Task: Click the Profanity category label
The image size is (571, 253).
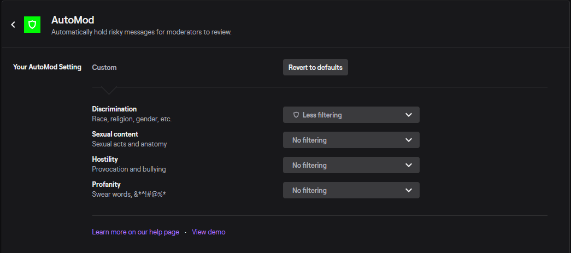Action: click(x=106, y=184)
